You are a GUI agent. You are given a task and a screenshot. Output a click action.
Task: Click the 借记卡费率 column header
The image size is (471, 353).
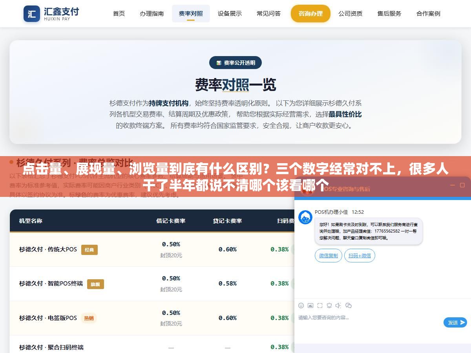pyautogui.click(x=171, y=221)
